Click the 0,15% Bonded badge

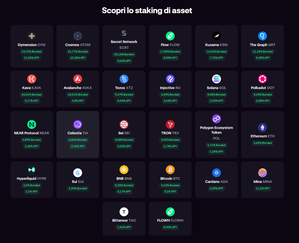pos(170,185)
